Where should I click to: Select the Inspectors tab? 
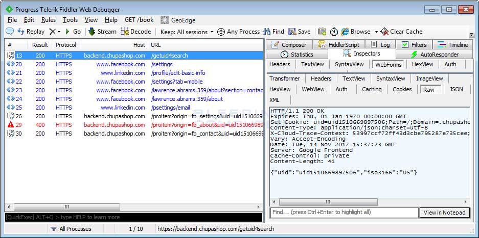(362, 54)
